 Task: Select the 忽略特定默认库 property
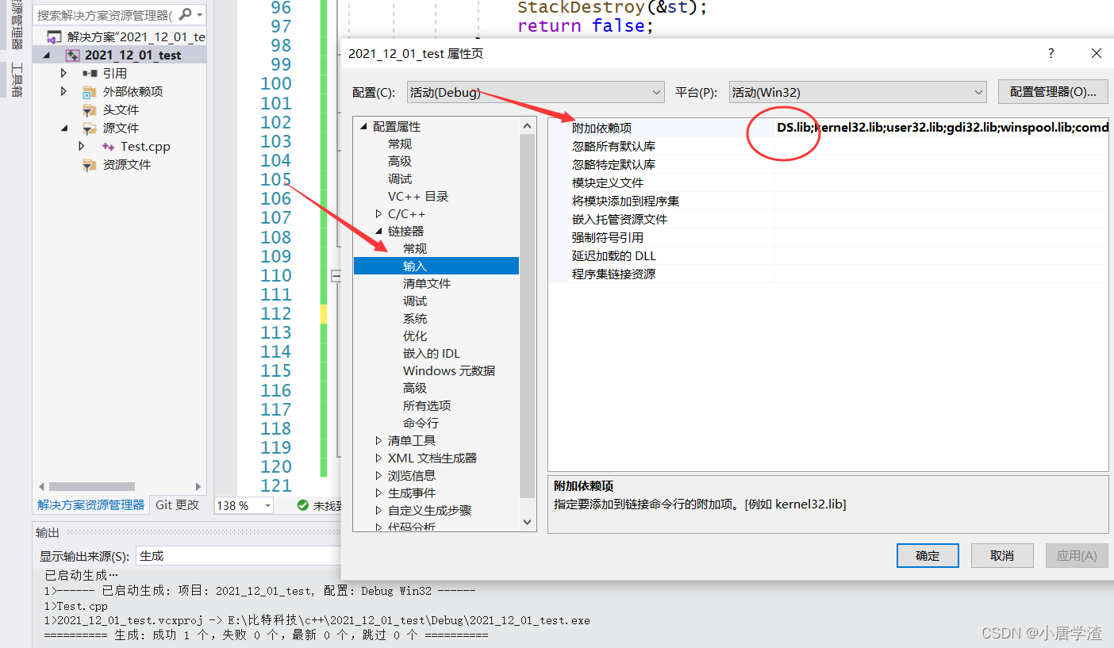(614, 164)
